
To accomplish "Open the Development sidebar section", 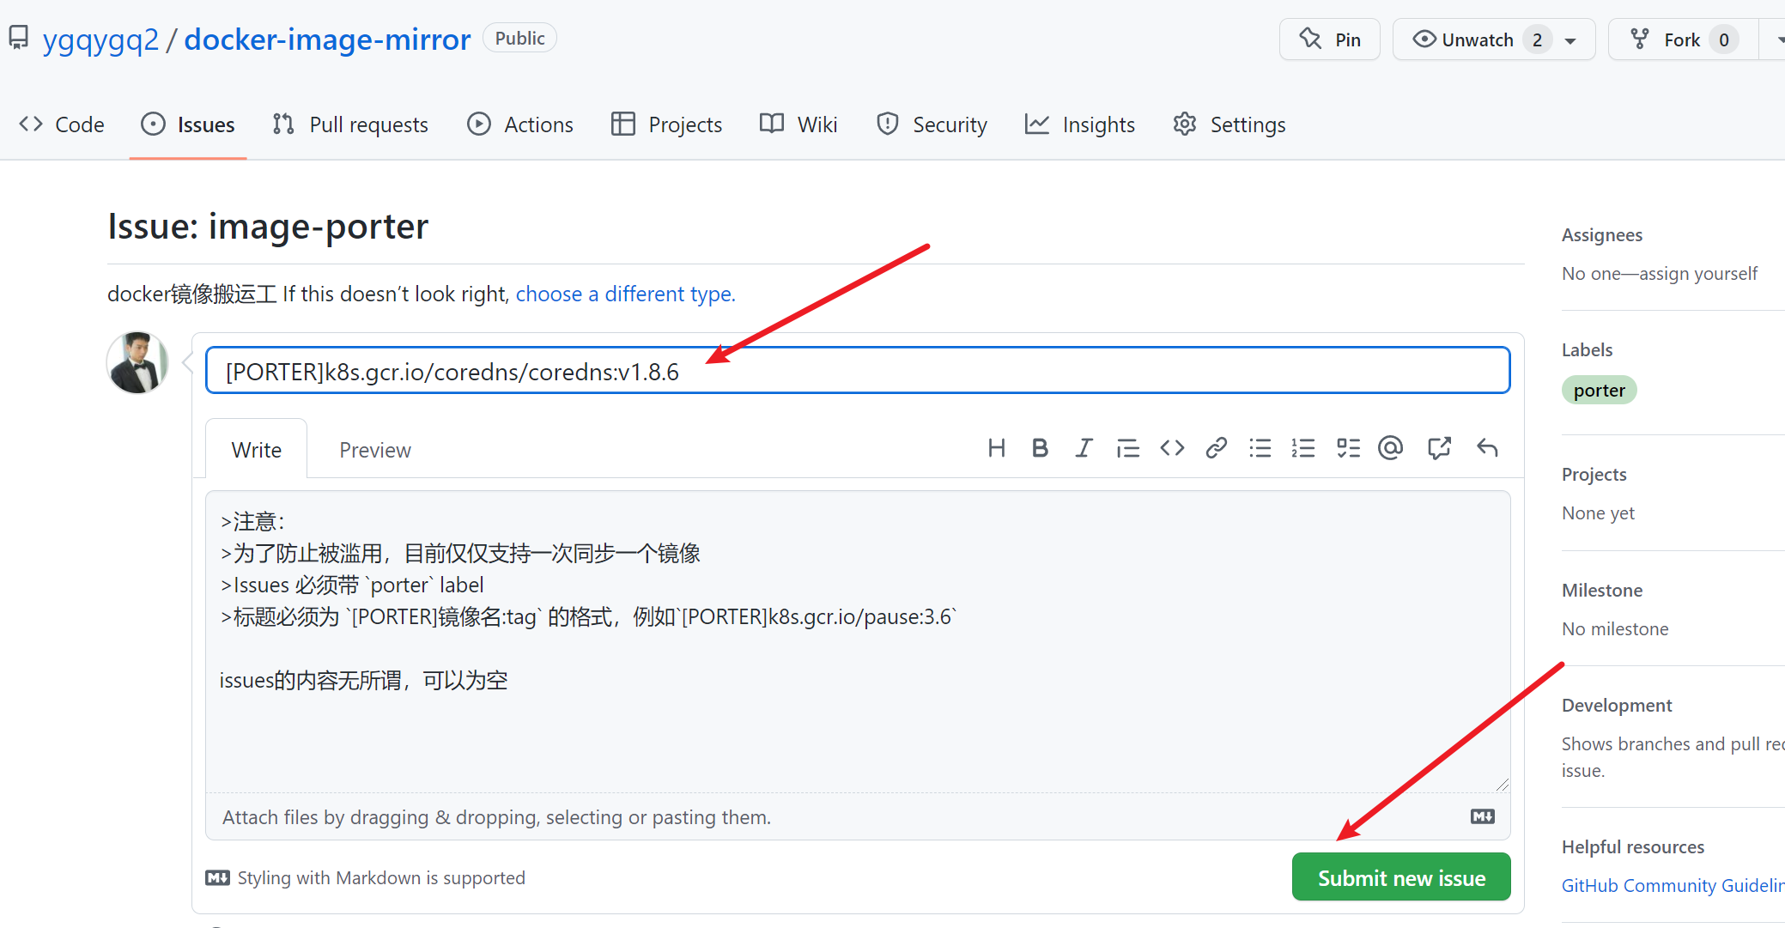I will (x=1616, y=706).
